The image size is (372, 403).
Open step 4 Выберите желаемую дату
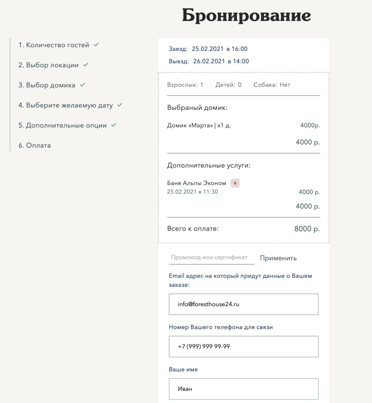[x=66, y=105]
